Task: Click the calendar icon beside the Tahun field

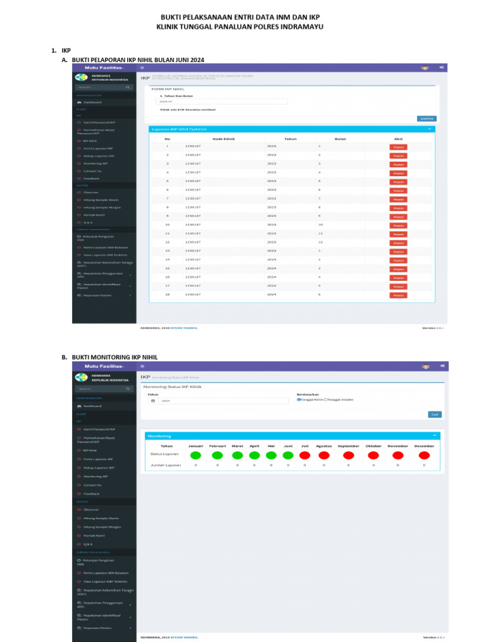Action: coord(153,401)
